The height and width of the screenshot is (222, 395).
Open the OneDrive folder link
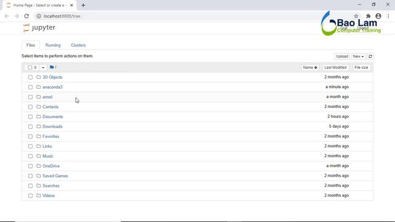pyautogui.click(x=51, y=166)
